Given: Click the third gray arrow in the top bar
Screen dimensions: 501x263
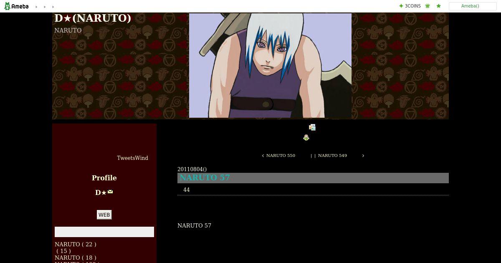Looking at the screenshot, I should pyautogui.click(x=53, y=7).
